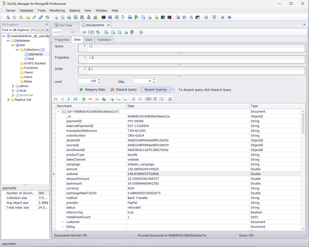Click the Skip value input field
This screenshot has width=309, height=247.
[143, 81]
